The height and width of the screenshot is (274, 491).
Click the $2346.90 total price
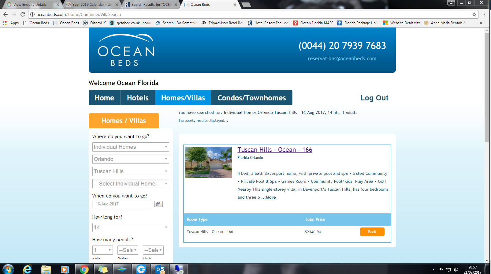click(x=313, y=232)
